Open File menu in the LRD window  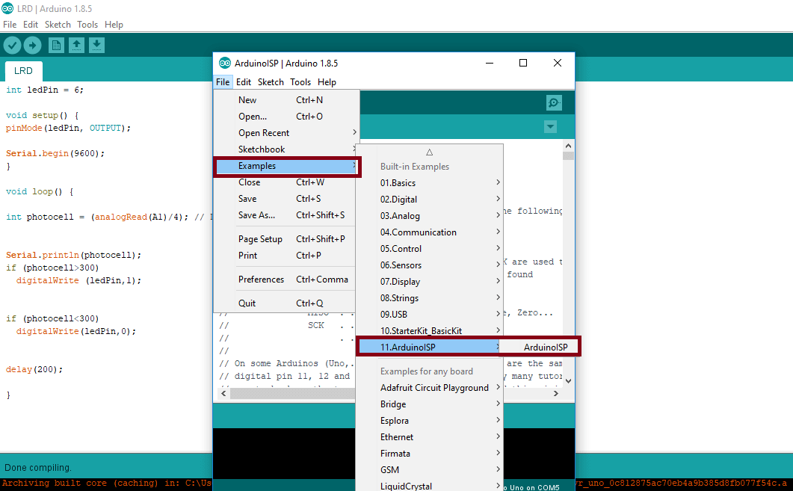10,24
